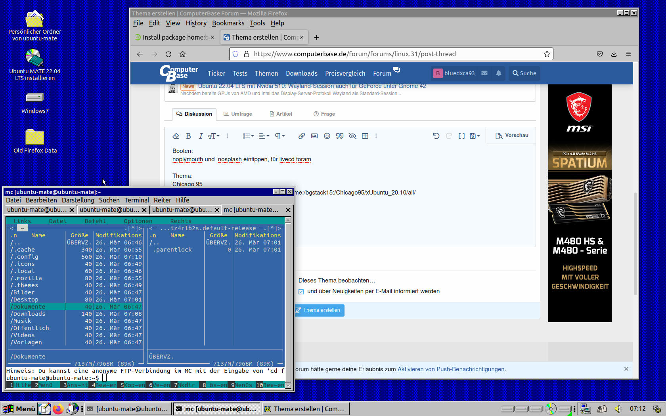Image resolution: width=666 pixels, height=416 pixels.
Task: Open a new Firefox tab with the plus button
Action: pyautogui.click(x=316, y=37)
